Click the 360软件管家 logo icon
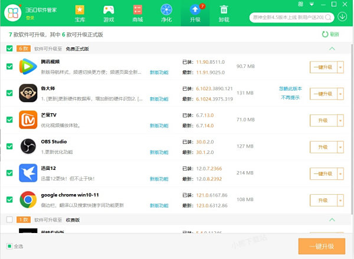Viewport: 354px width, 259px height. point(13,13)
